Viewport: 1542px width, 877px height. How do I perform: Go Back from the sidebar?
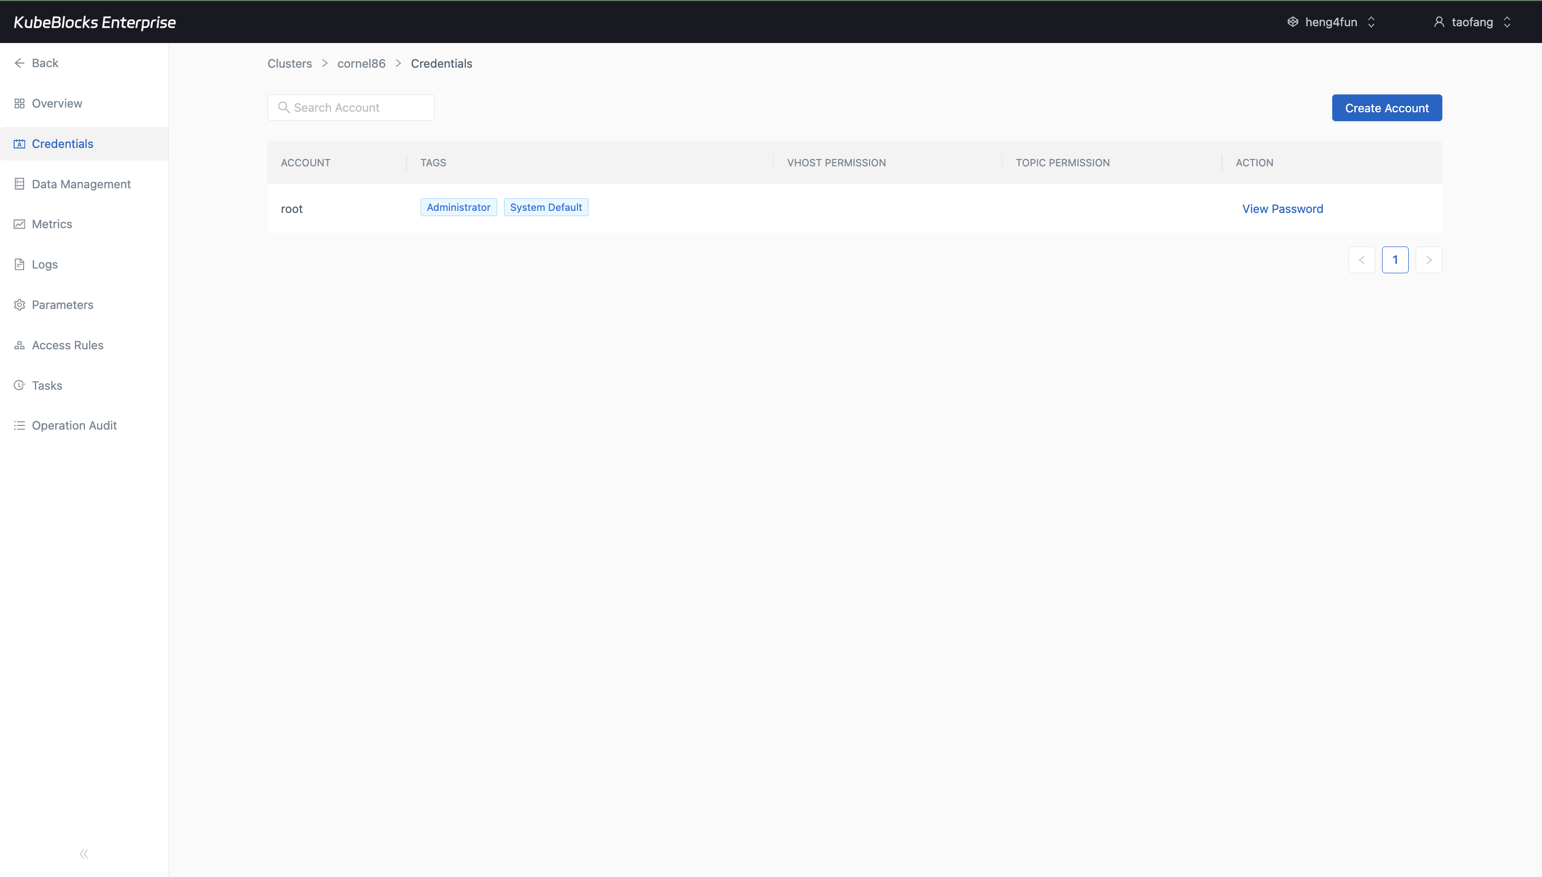click(84, 63)
